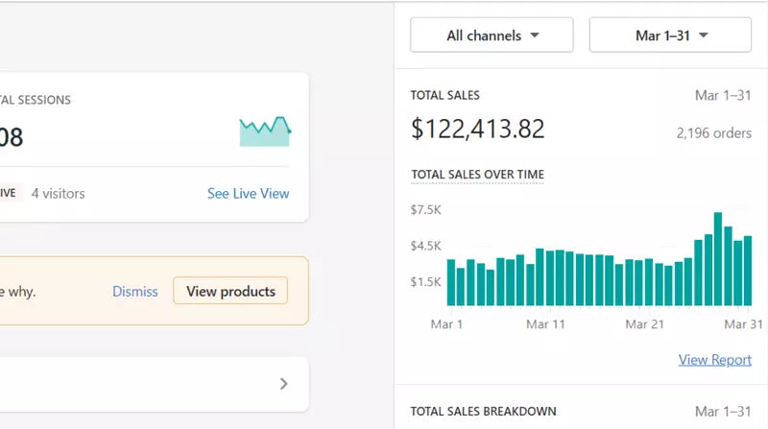Open the All channels dropdown
The height and width of the screenshot is (429, 768).
(492, 36)
